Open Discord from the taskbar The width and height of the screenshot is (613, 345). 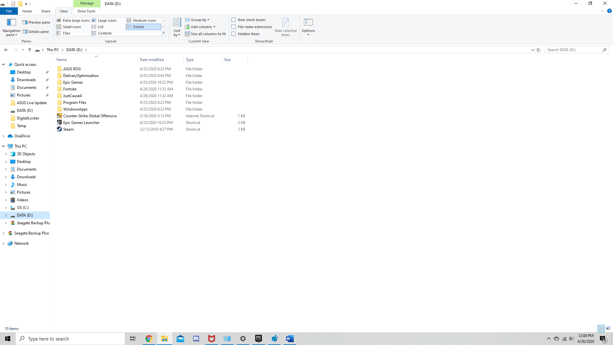pyautogui.click(x=196, y=339)
